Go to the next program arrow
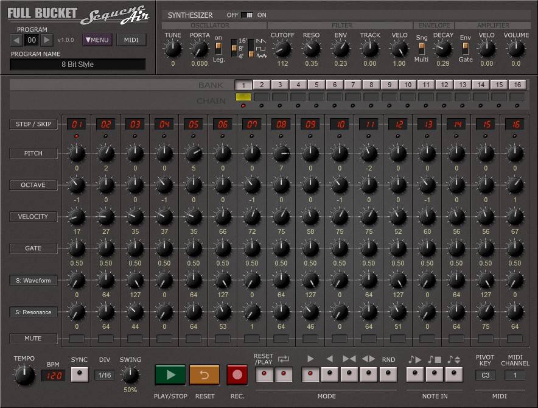The height and width of the screenshot is (408, 538). pyautogui.click(x=47, y=40)
